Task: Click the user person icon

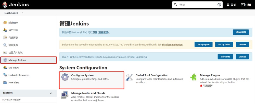Action: (x=228, y=5)
